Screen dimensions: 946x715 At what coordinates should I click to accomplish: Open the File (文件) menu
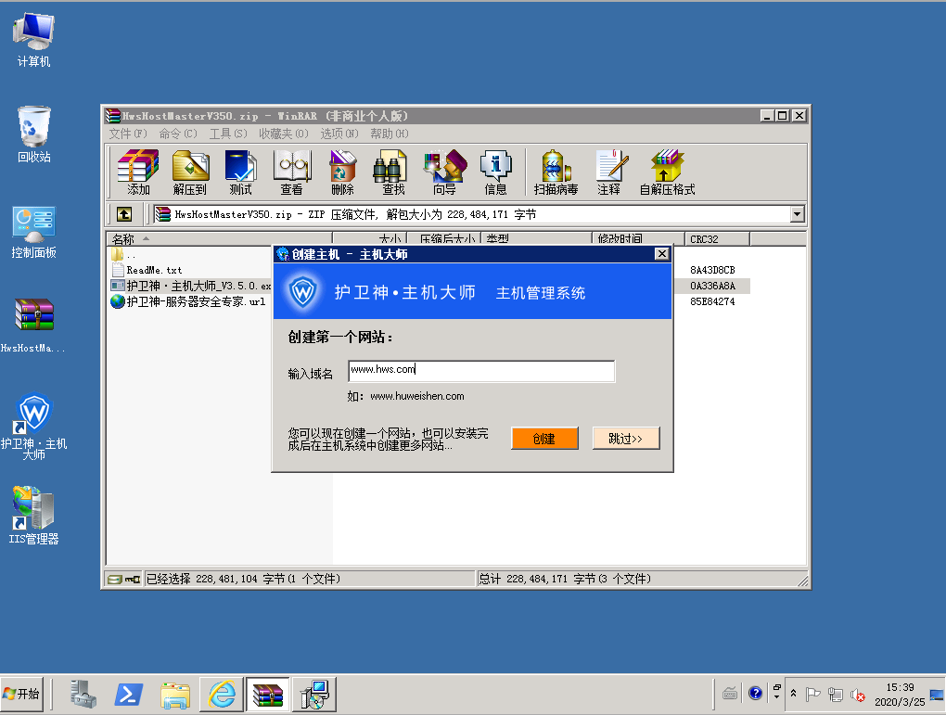coord(128,134)
